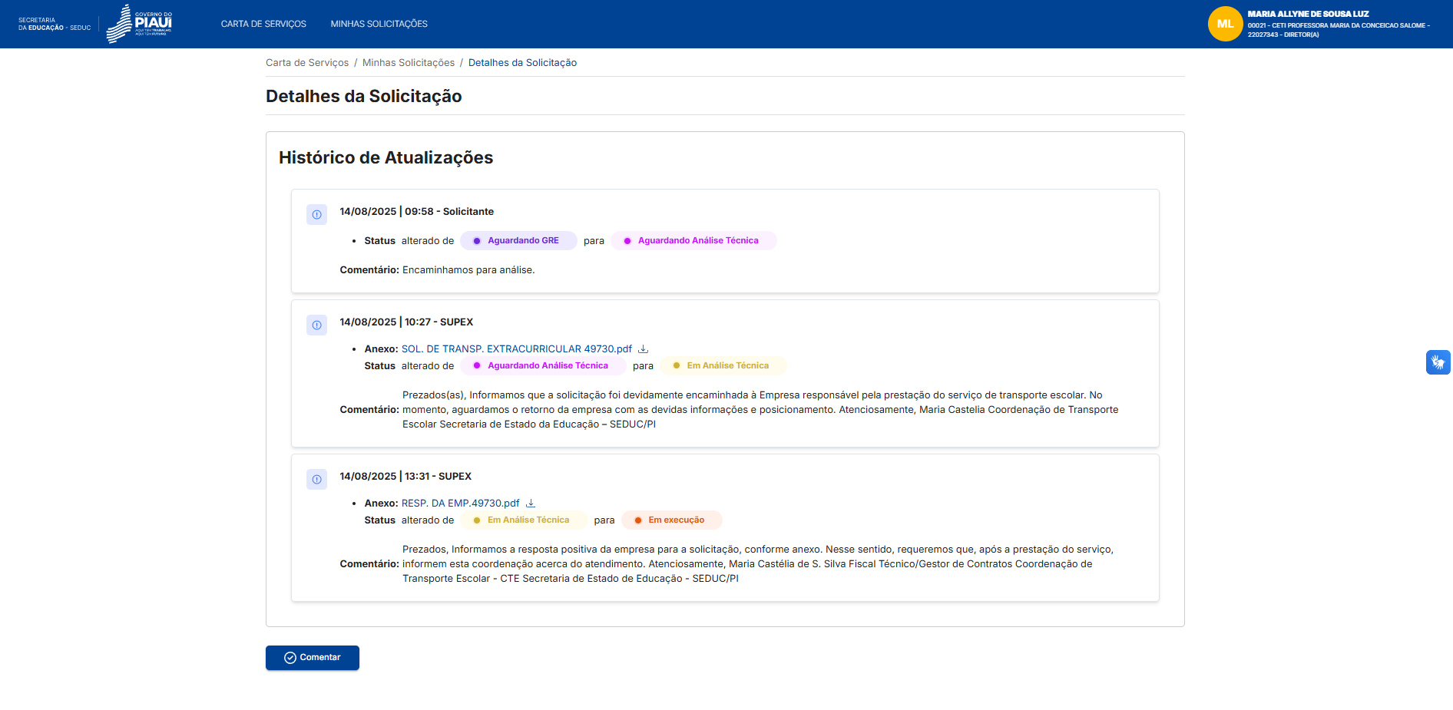1453x710 pixels.
Task: Go to Carta de Serviços breadcrumb
Action: tap(307, 63)
